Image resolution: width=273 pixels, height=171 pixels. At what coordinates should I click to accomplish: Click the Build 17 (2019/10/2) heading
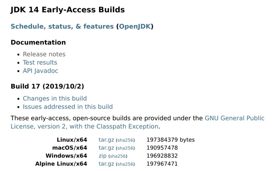pos(47,86)
